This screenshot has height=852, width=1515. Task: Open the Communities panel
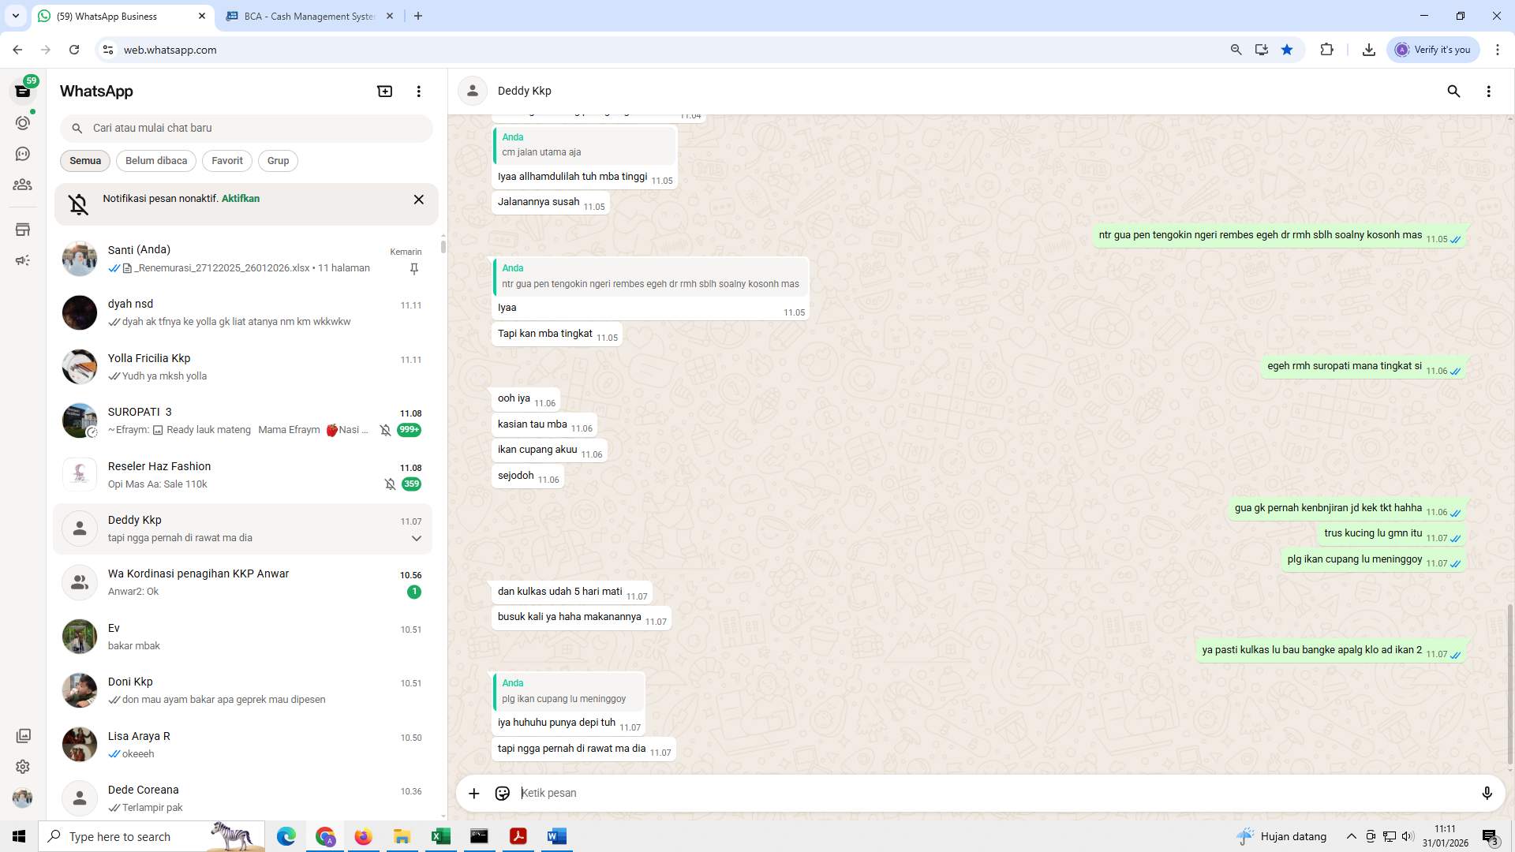click(x=23, y=185)
